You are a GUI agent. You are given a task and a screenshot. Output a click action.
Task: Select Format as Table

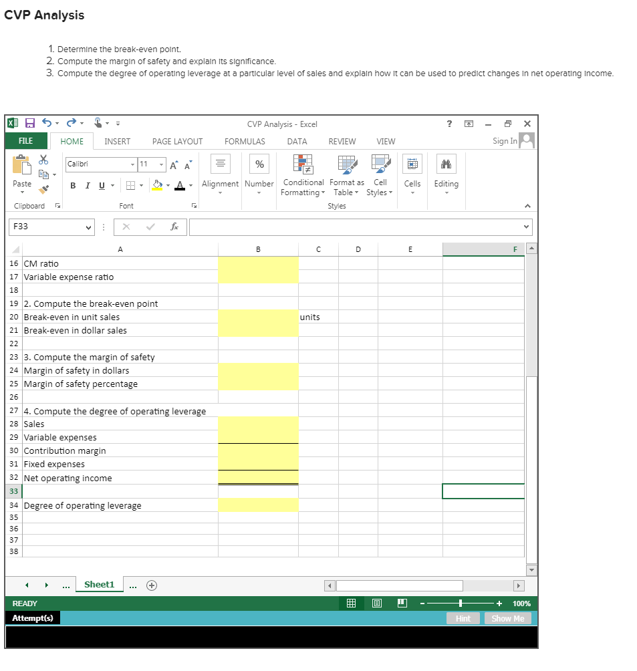pos(346,175)
